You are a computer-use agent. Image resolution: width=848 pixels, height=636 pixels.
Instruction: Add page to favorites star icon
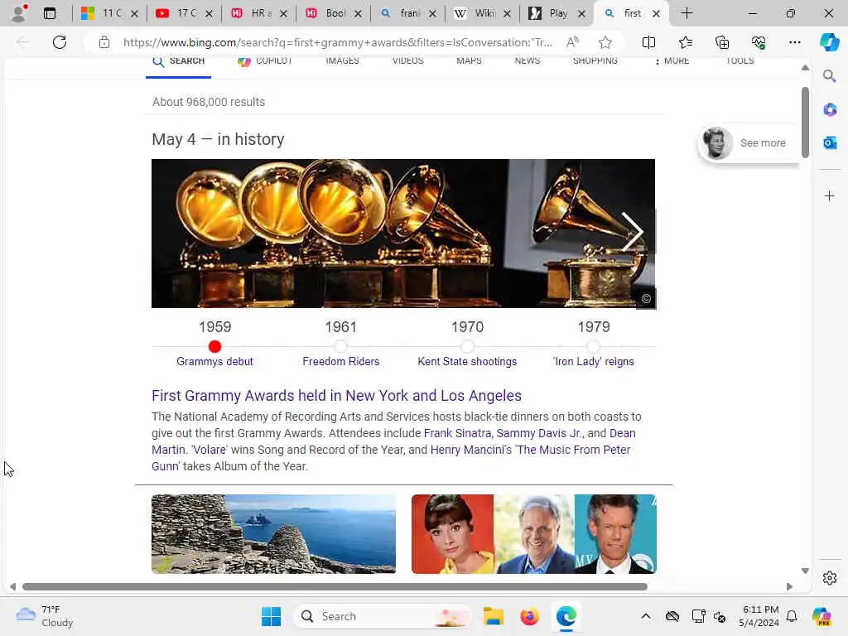pos(605,42)
